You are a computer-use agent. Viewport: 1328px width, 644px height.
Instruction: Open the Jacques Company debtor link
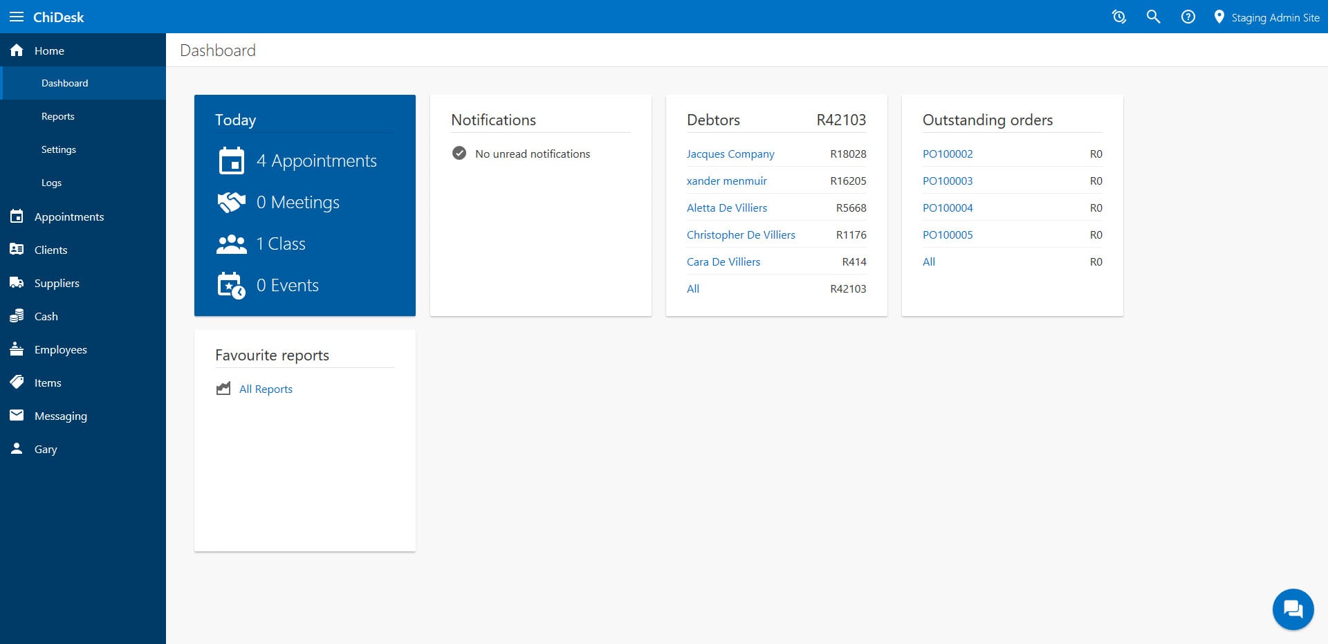tap(730, 154)
